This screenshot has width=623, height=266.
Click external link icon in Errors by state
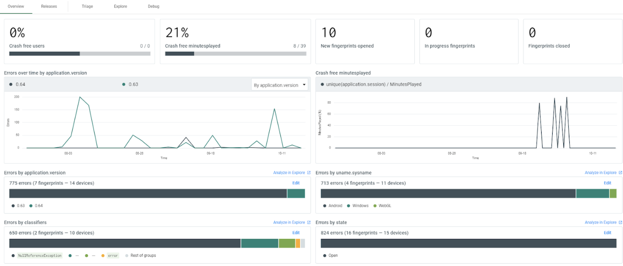(620, 222)
